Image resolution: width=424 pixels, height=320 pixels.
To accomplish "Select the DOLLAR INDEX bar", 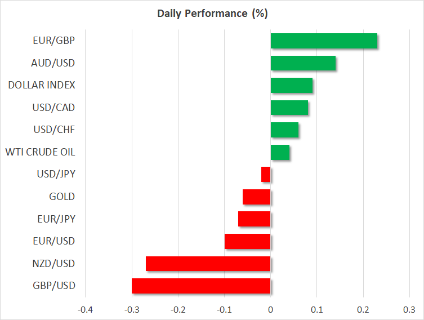I will coord(292,86).
